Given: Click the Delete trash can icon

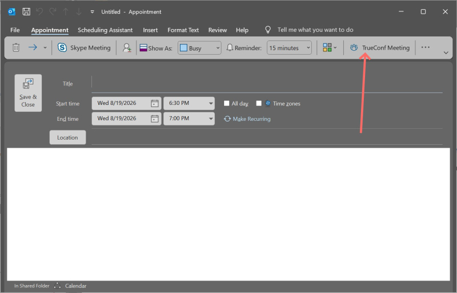Looking at the screenshot, I should point(16,47).
